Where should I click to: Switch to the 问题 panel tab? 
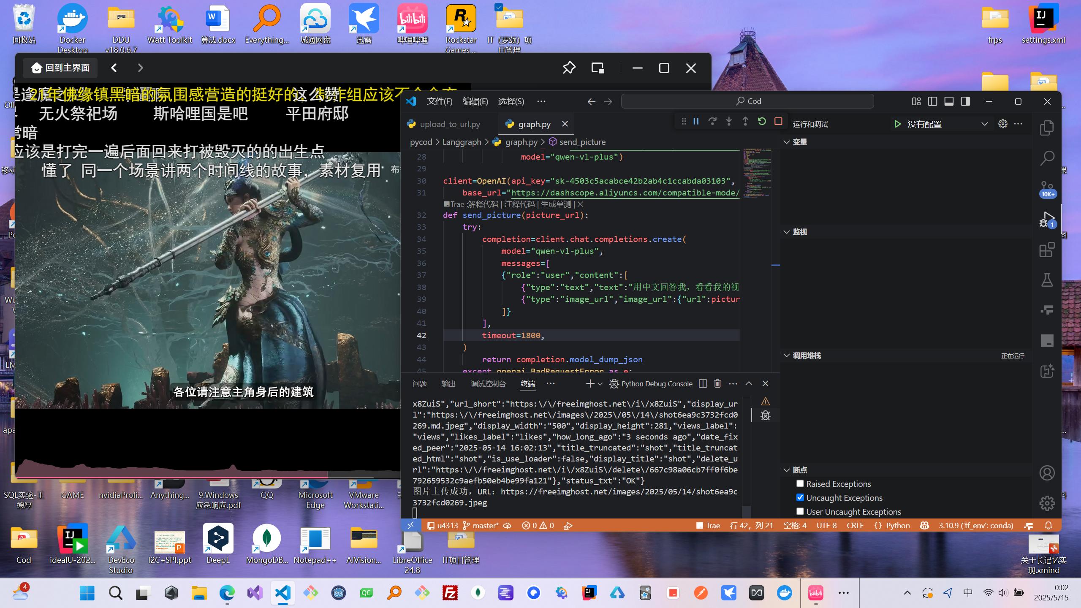pos(419,383)
